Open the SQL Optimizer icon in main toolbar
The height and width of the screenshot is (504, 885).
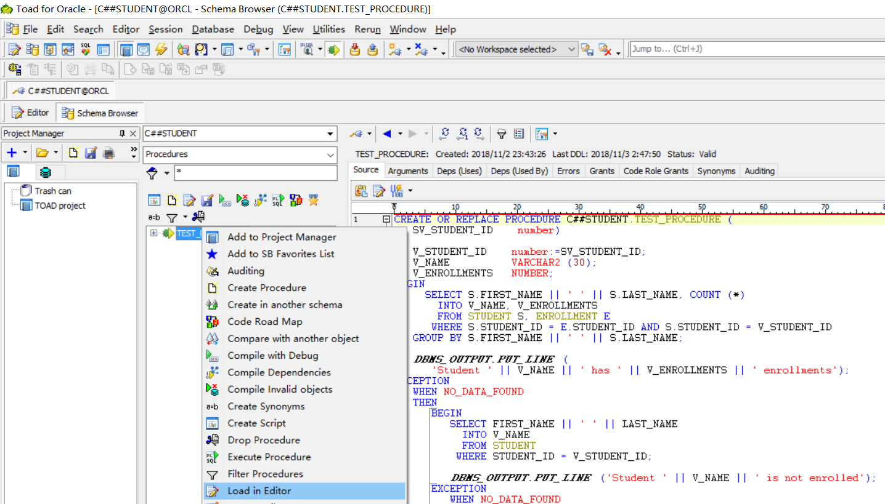tap(85, 49)
